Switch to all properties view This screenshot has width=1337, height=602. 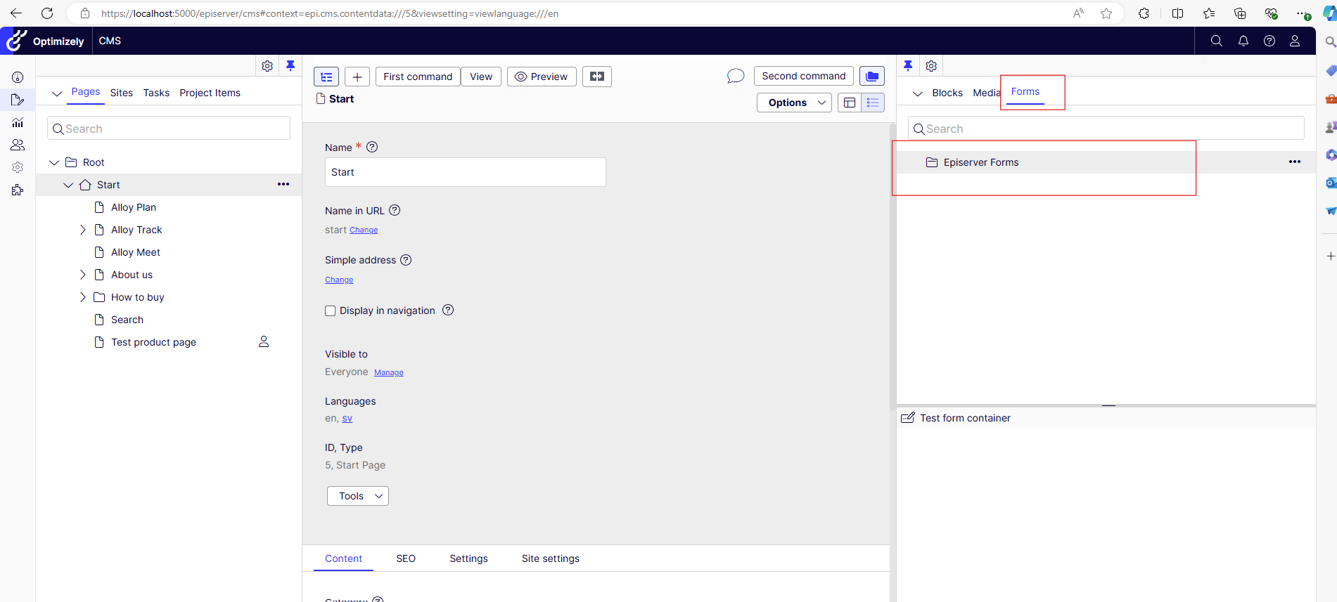pos(873,103)
